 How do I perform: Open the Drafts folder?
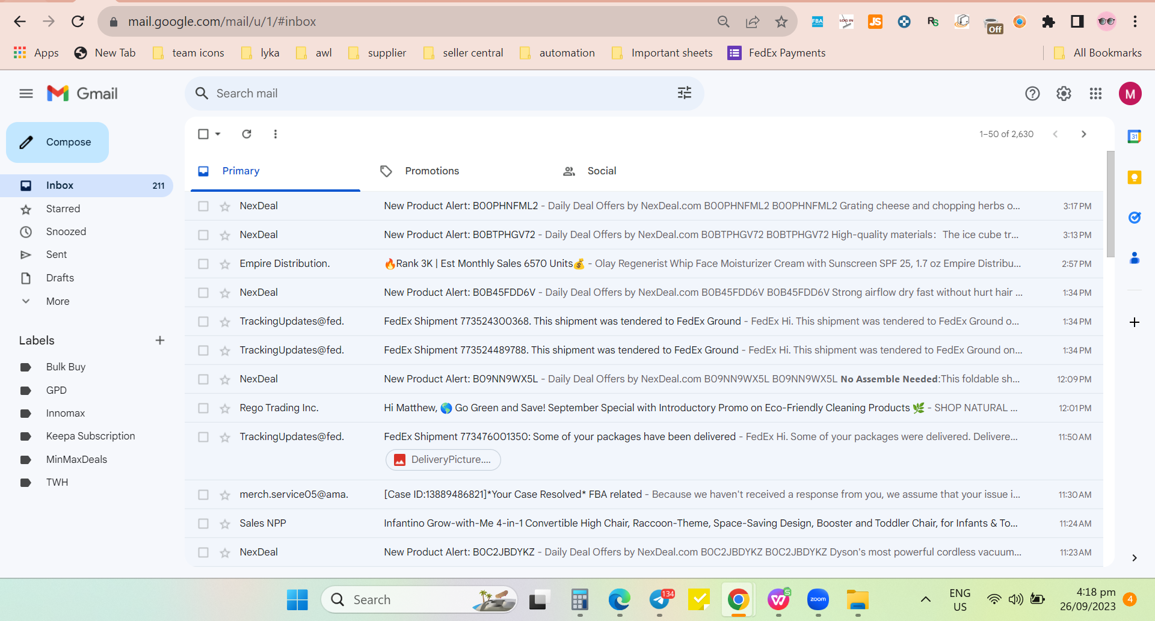60,278
